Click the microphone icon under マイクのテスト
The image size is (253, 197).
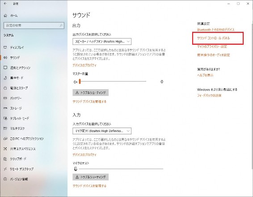point(76,169)
